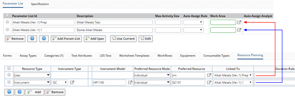Click move-up arrow button beside upper Remove
Viewport: 295px width, 97px height.
pos(32,39)
